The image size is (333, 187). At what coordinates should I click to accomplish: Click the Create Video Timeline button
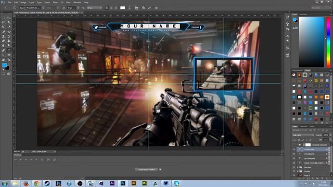(147, 170)
